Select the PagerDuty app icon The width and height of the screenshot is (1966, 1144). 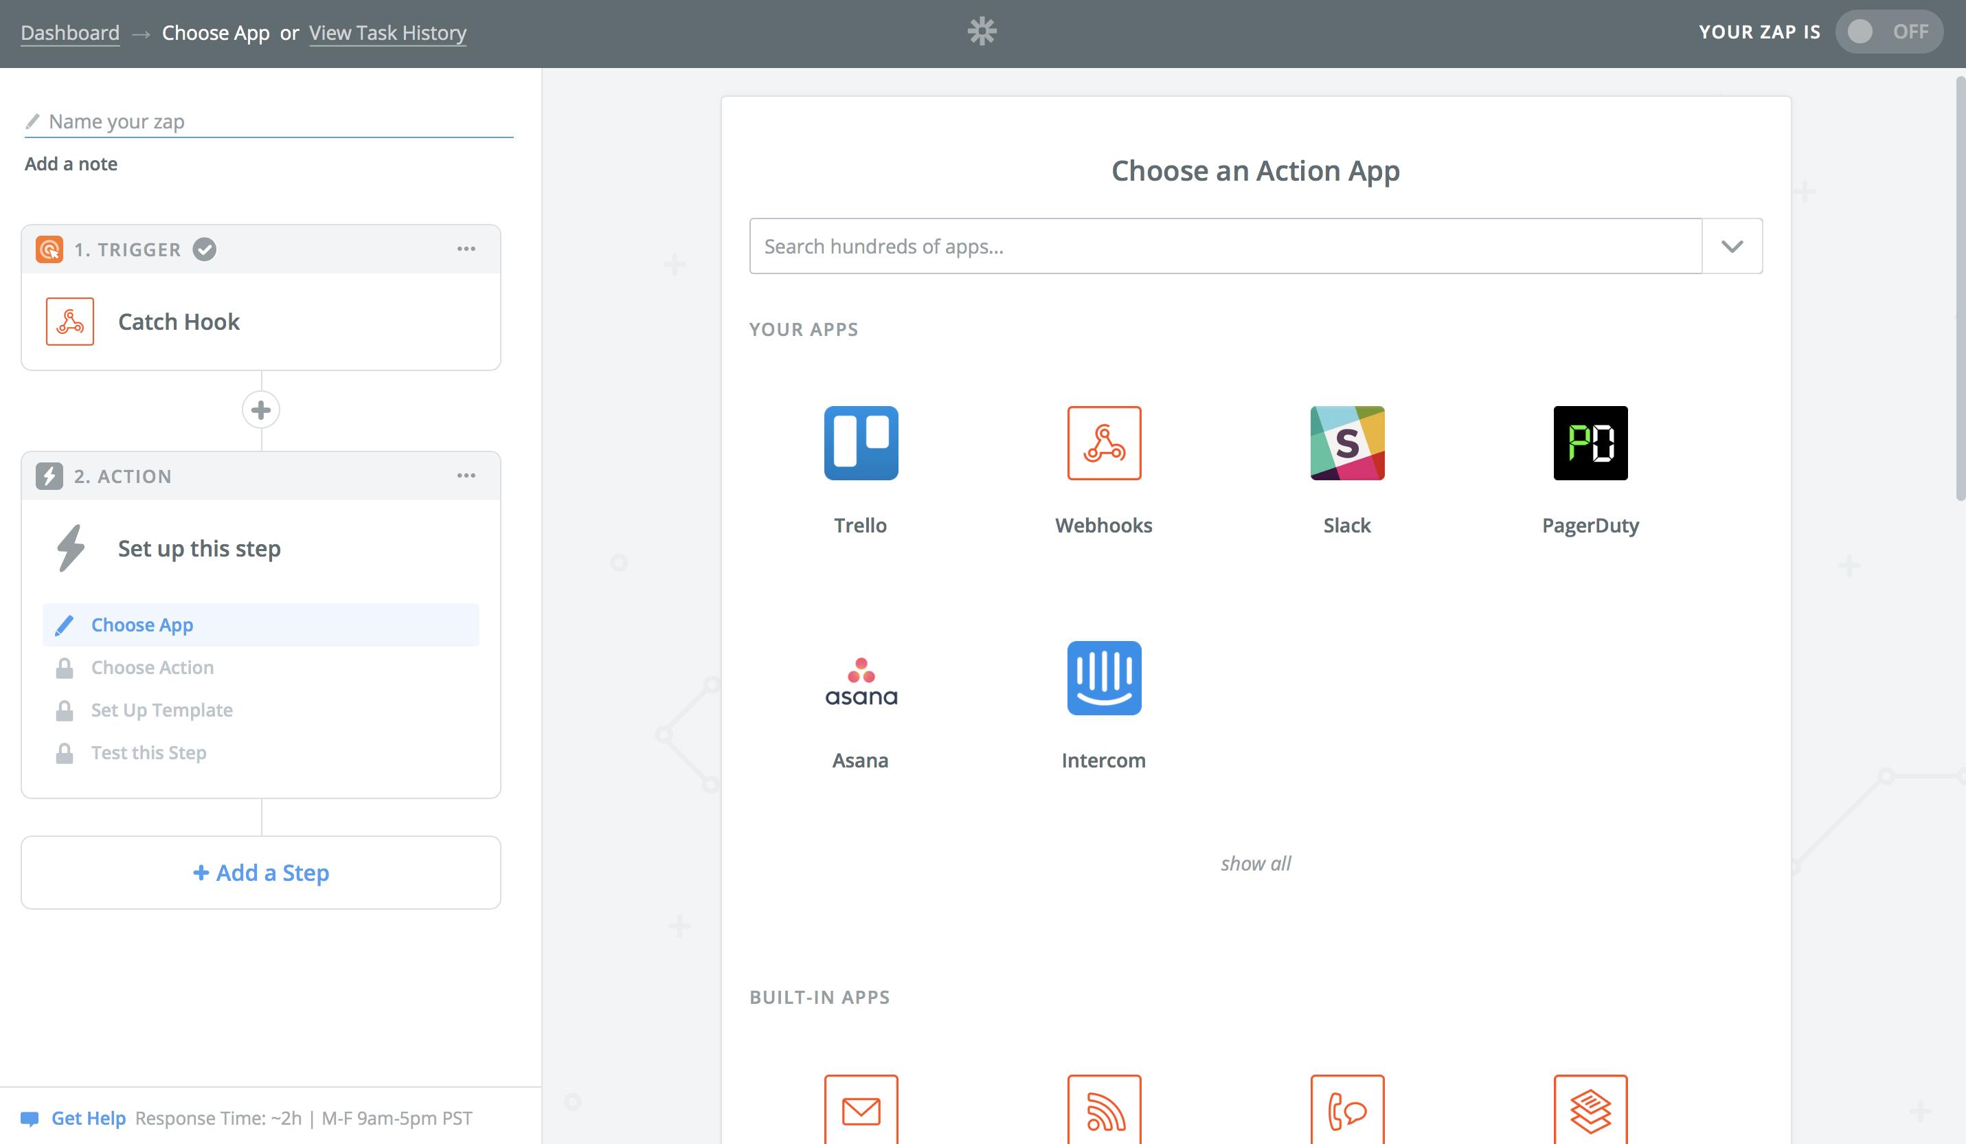tap(1590, 443)
